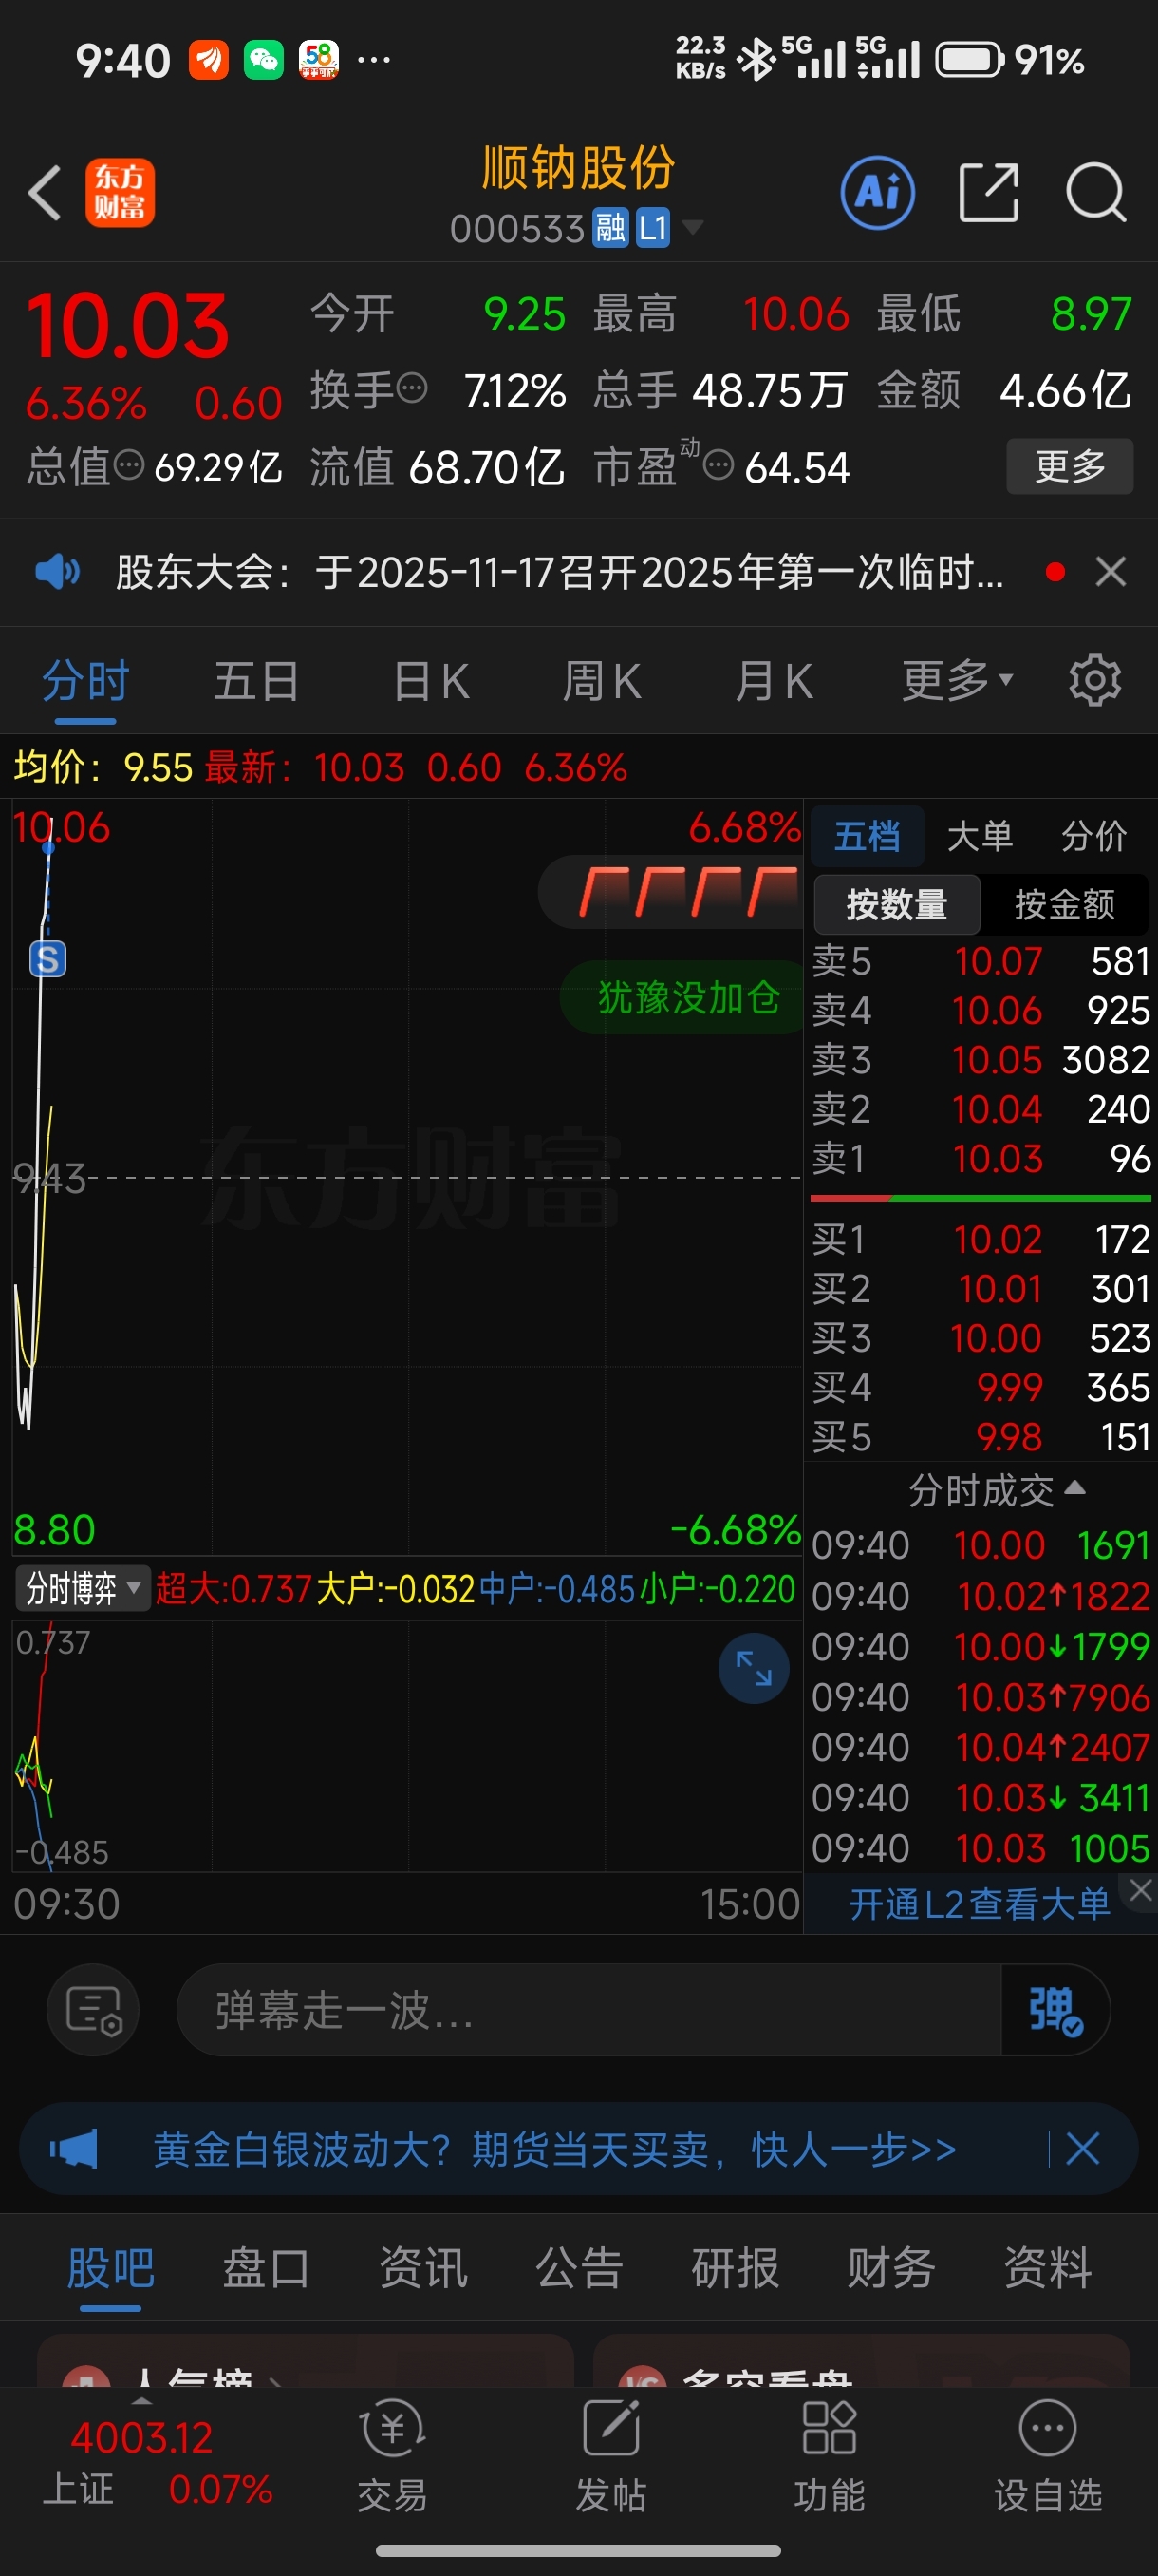Switch to 周K chart tab
This screenshot has width=1158, height=2576.
[602, 682]
